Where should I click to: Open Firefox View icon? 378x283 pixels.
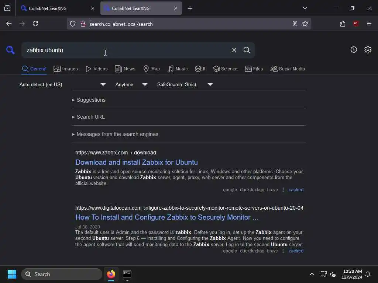point(7,8)
